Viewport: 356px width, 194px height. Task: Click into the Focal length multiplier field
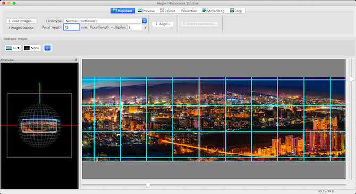[135, 27]
